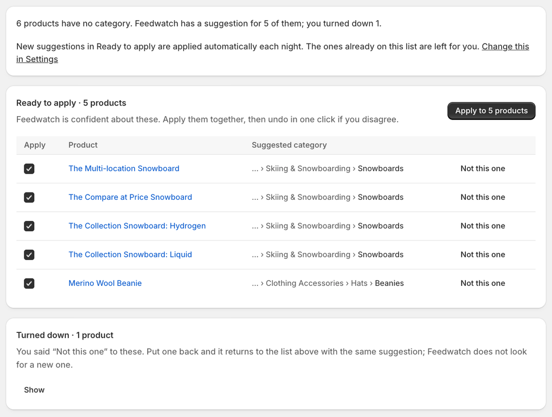Open The Collection Snowboard: Liquid link

click(130, 254)
